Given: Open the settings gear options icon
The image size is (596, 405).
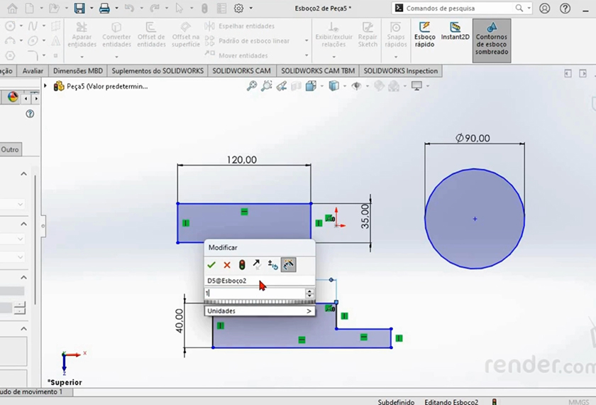Looking at the screenshot, I should (238, 9).
